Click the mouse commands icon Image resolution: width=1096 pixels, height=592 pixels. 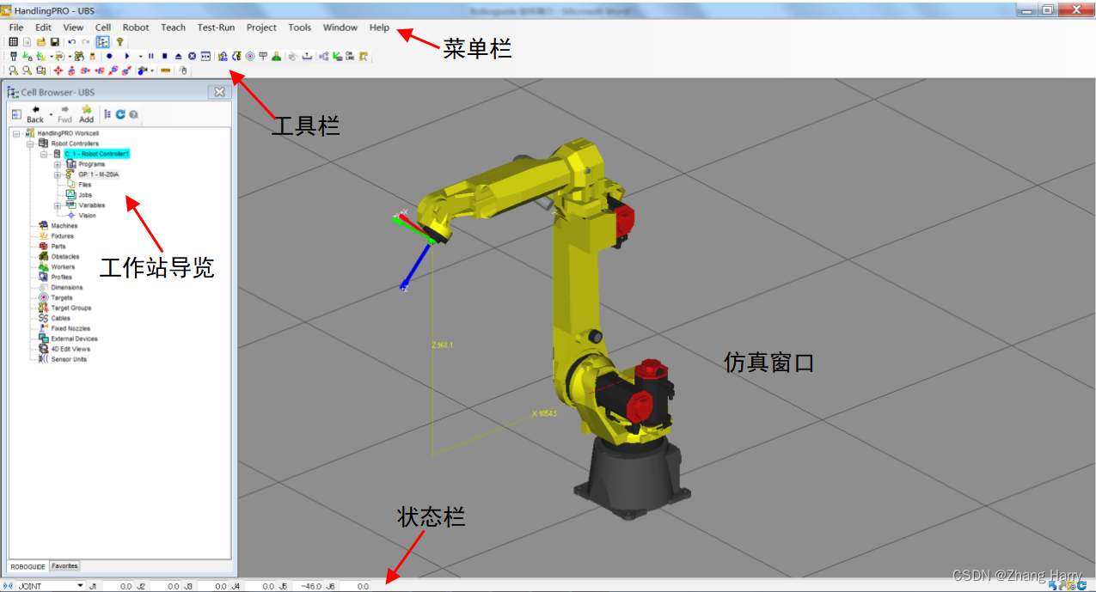pos(184,70)
